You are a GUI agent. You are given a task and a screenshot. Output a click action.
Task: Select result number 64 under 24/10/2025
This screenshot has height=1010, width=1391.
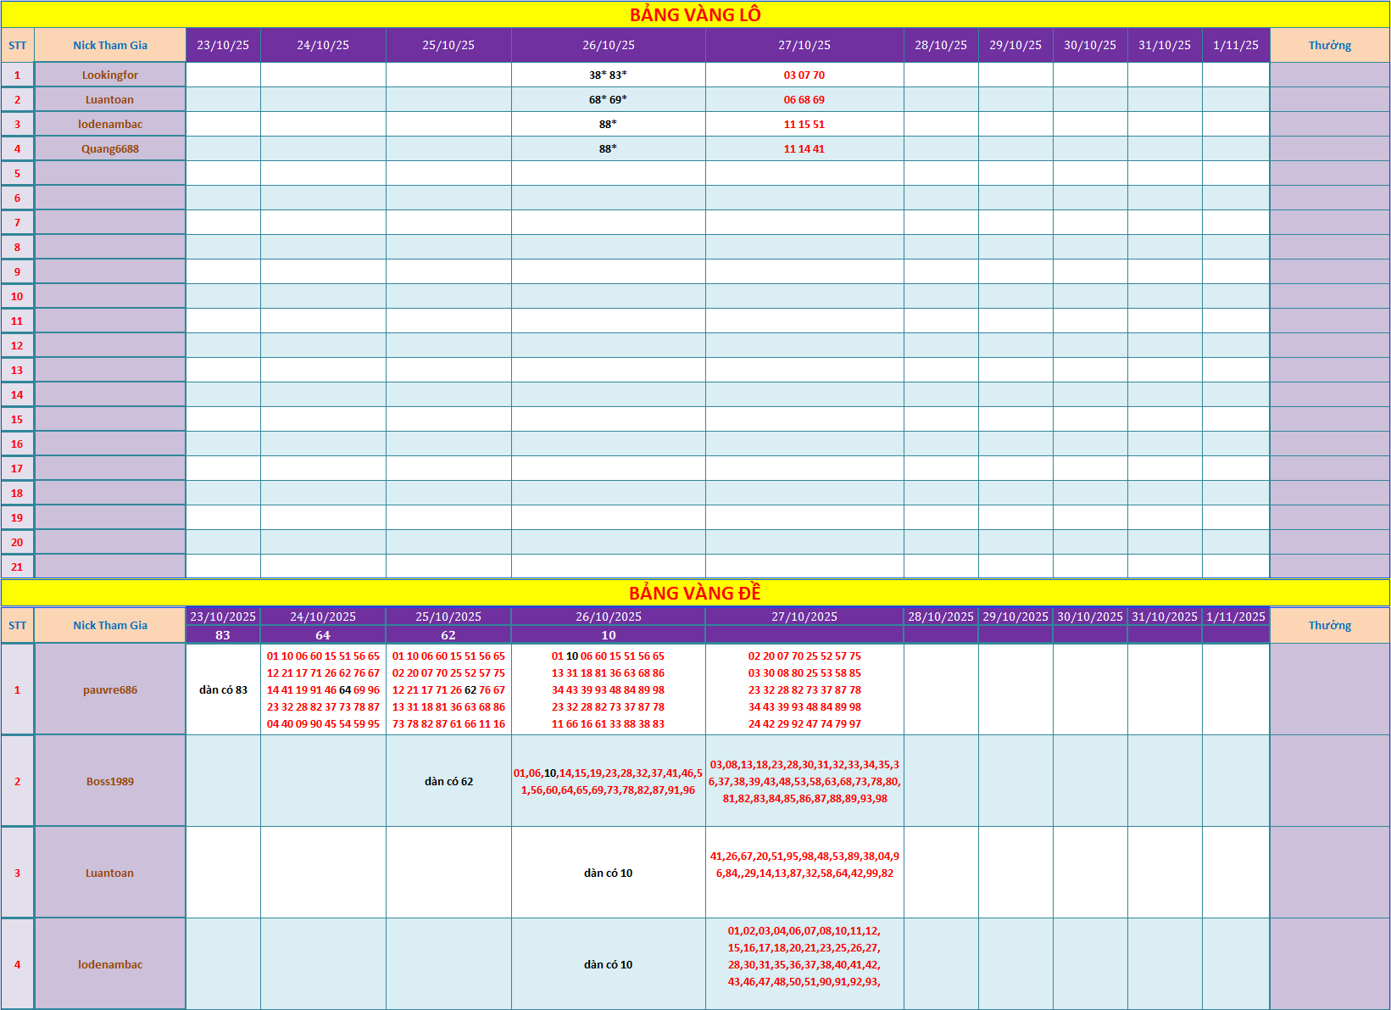[323, 635]
